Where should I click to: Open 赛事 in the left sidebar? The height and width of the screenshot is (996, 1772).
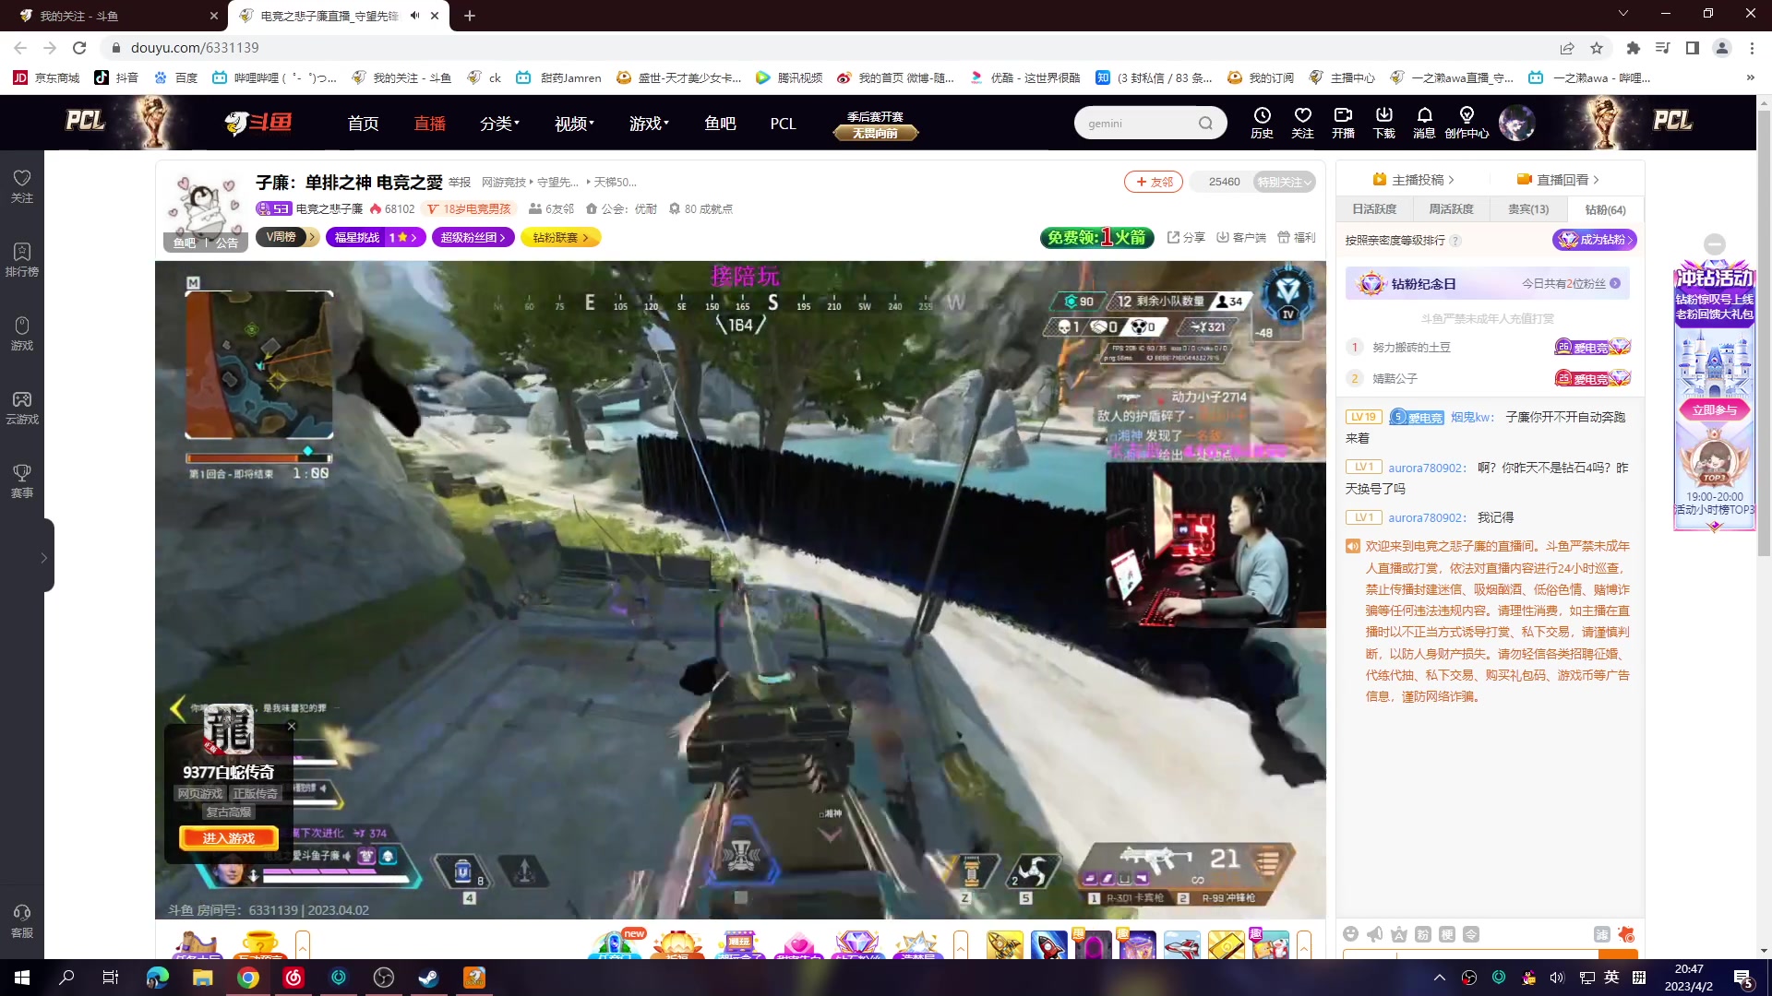pos(22,480)
